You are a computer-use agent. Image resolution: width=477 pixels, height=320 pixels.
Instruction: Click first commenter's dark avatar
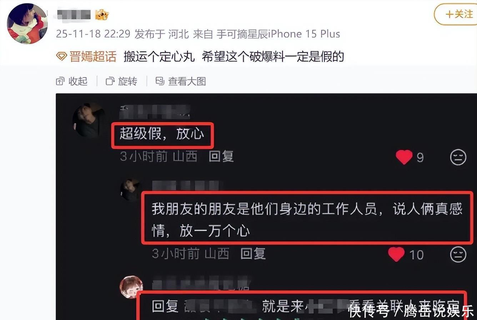[89, 121]
